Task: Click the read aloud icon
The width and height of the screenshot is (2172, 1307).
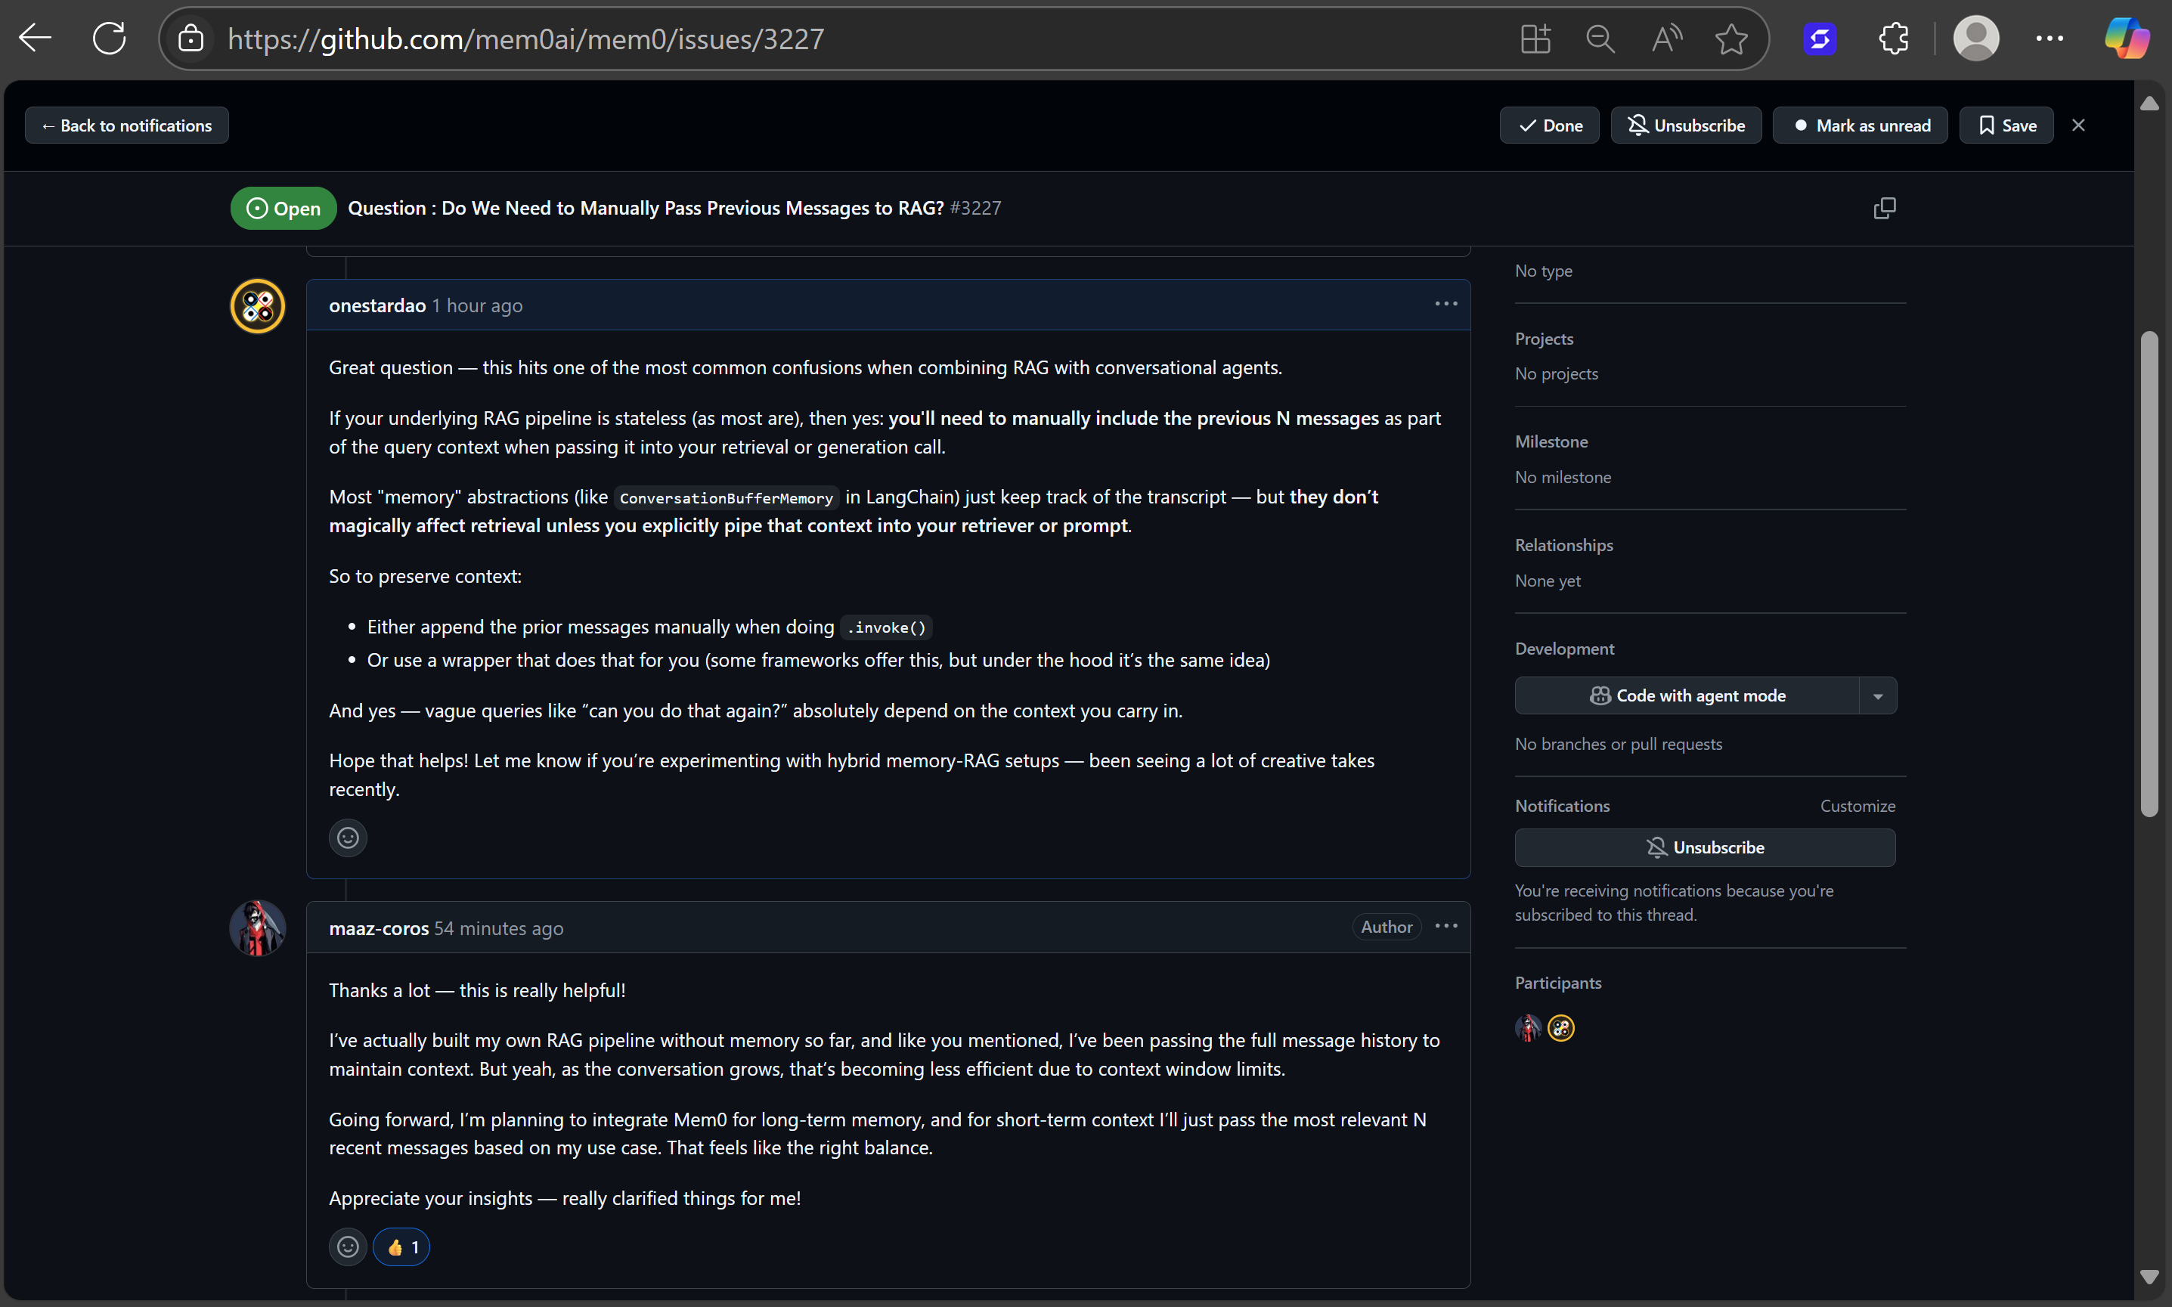Action: pos(1665,39)
